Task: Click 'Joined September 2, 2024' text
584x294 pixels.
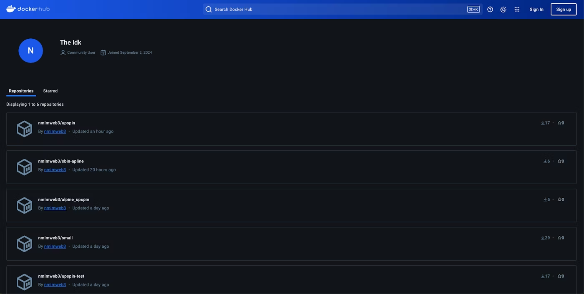Action: (x=130, y=52)
